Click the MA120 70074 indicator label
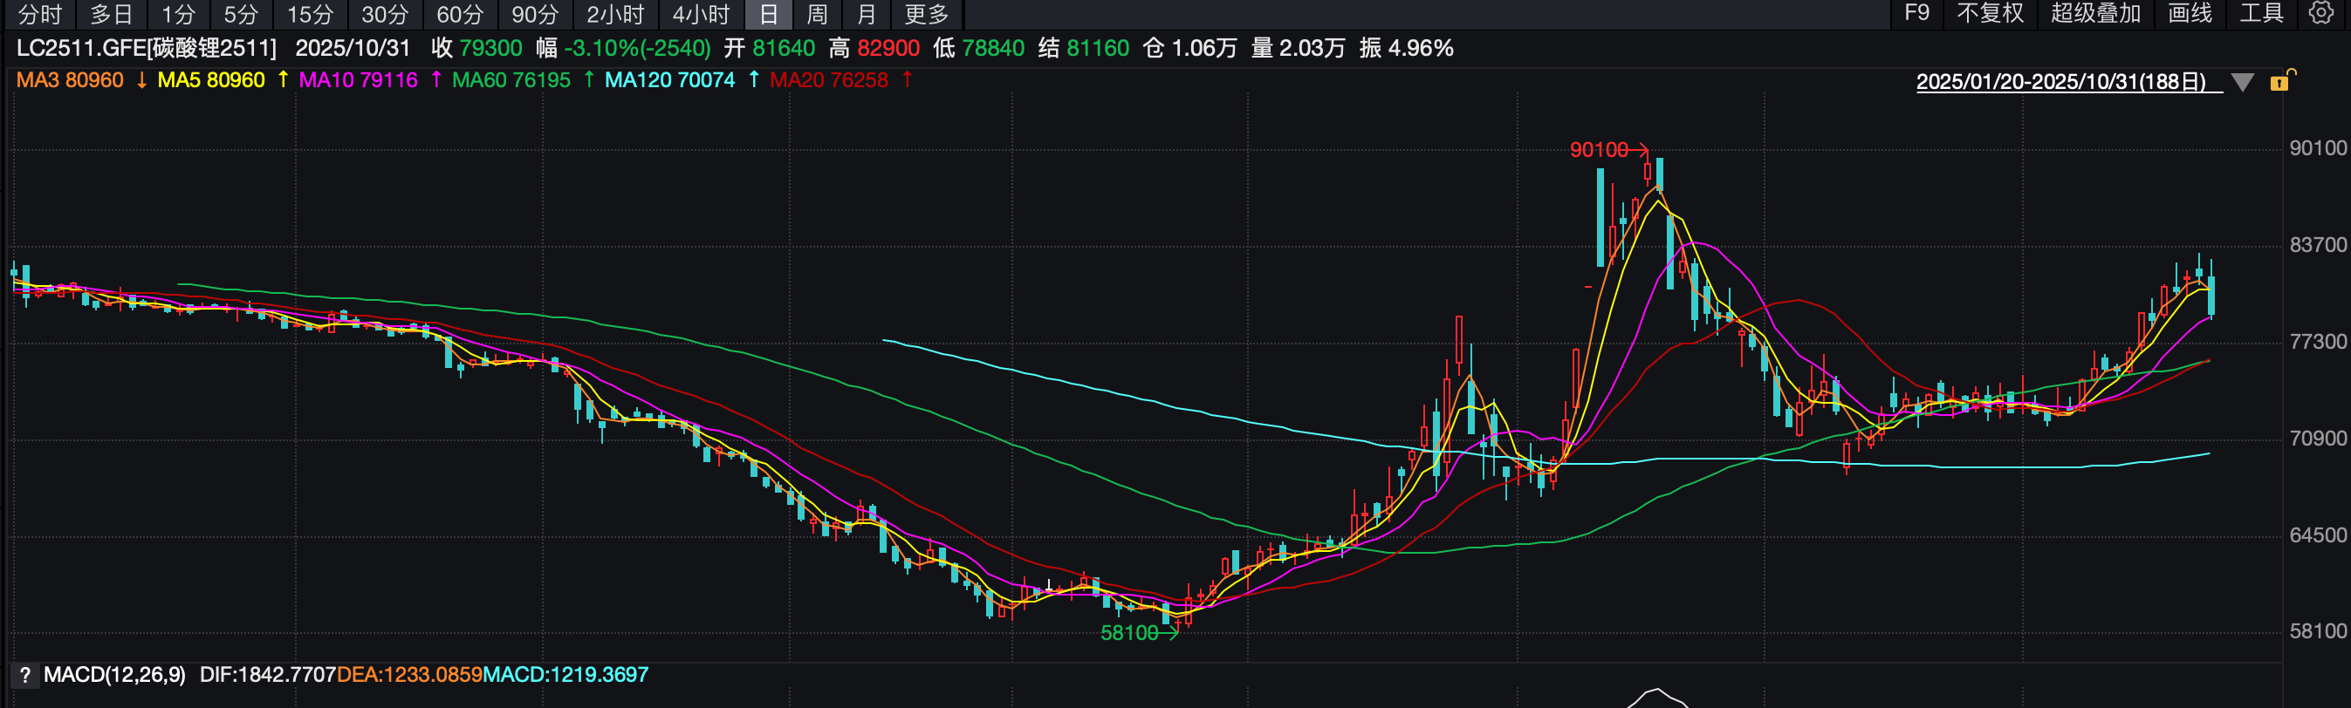Screen dimensions: 2351x708 [x=670, y=80]
